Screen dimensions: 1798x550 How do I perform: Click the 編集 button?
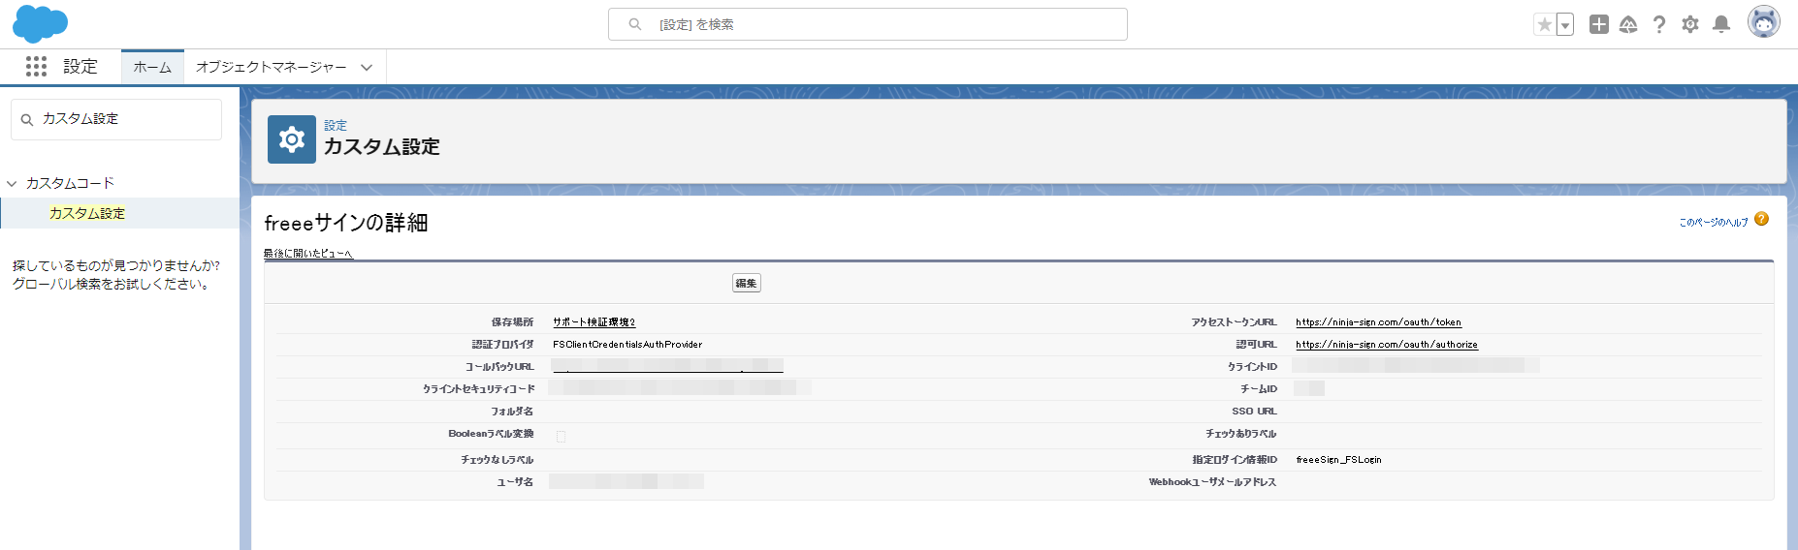(x=747, y=283)
